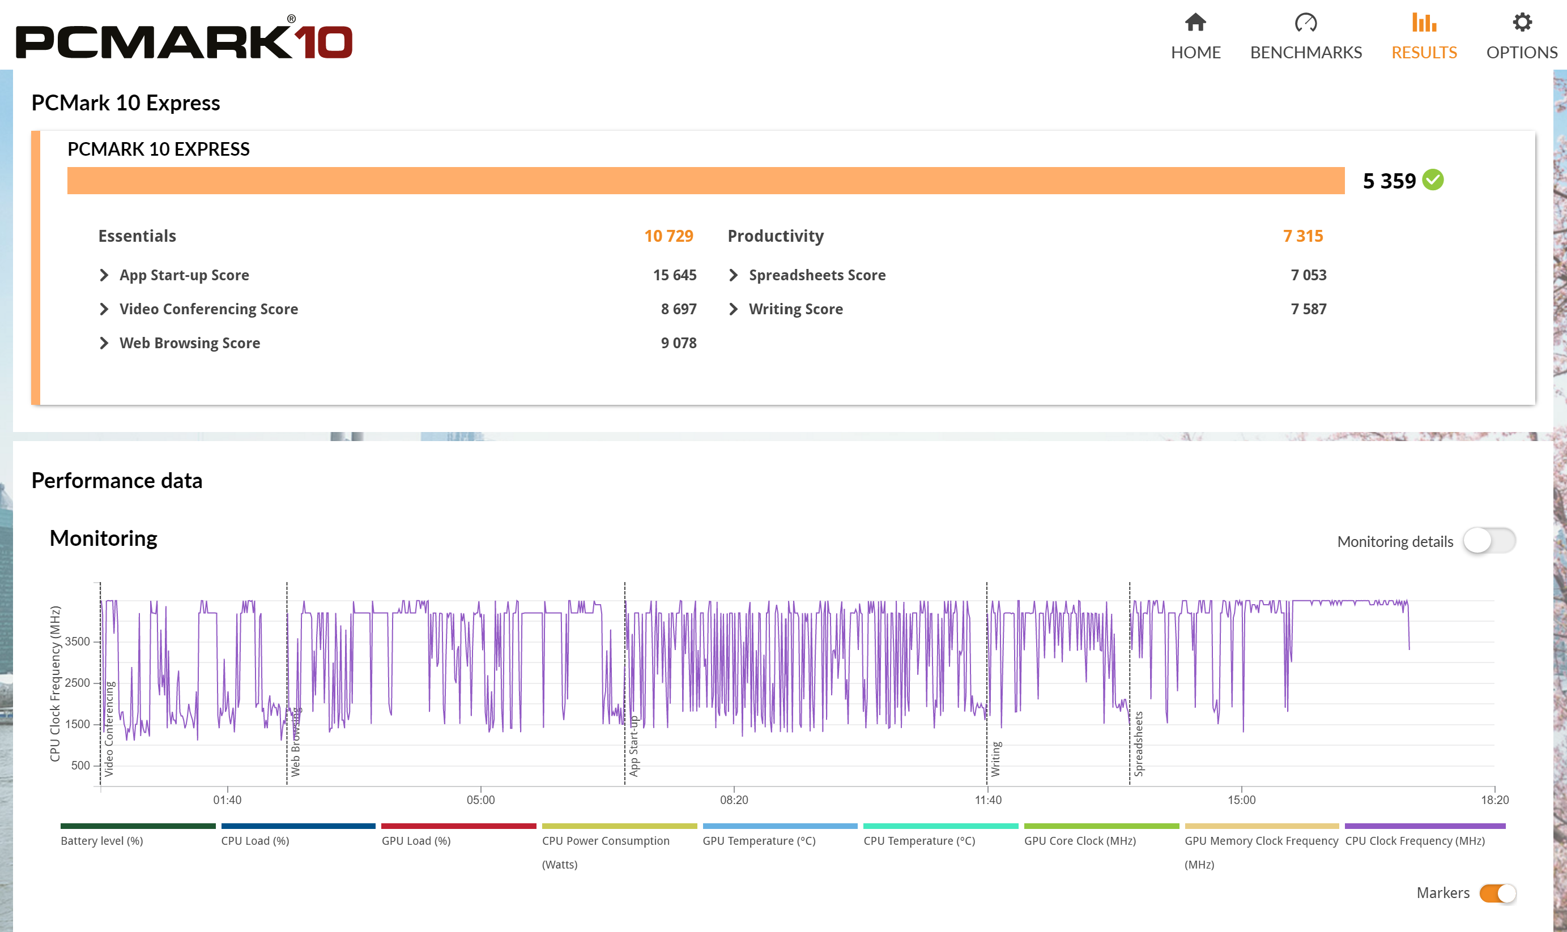The image size is (1567, 932).
Task: Click the Web Browsing Score label
Action: [x=190, y=343]
